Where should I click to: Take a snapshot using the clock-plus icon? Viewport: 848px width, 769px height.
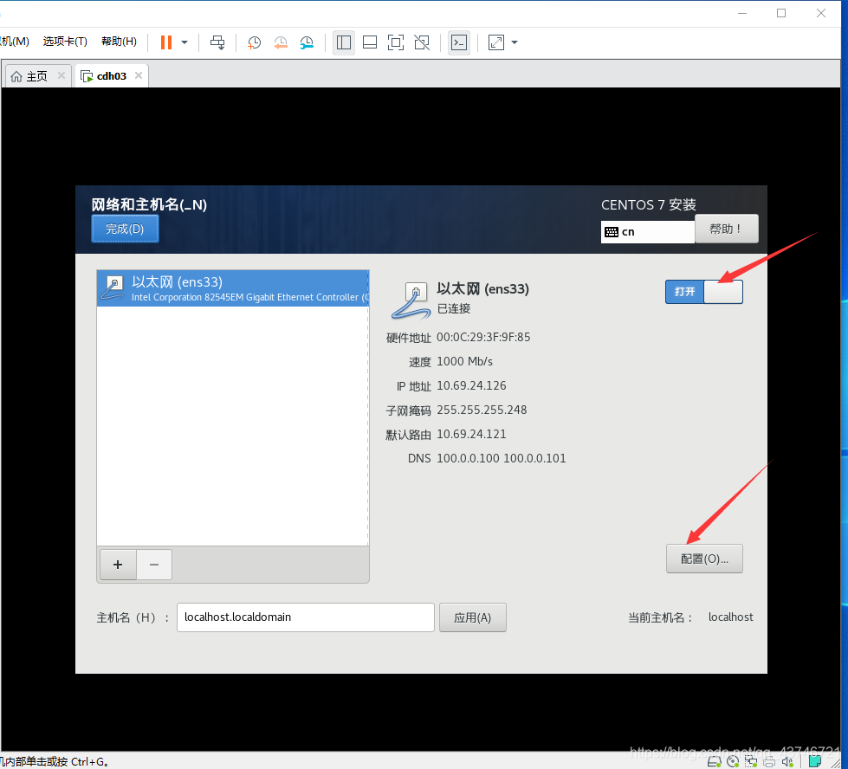click(254, 42)
